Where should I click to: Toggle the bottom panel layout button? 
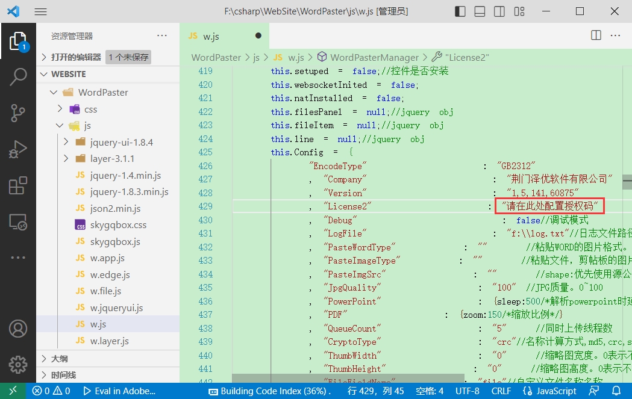pos(480,11)
